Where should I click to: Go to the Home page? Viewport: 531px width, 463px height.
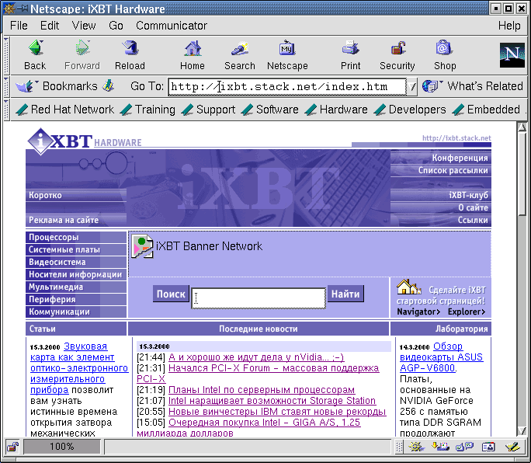(193, 55)
